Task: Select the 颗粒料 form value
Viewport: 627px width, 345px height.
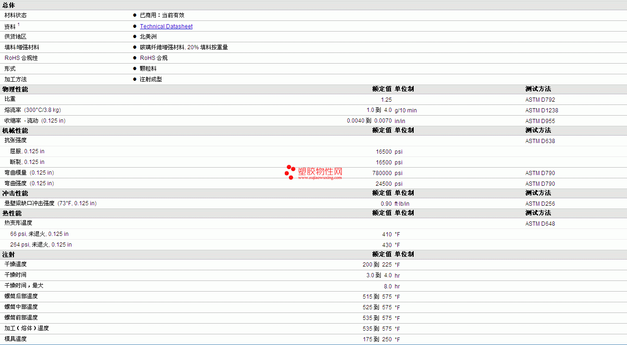Action: tap(148, 69)
